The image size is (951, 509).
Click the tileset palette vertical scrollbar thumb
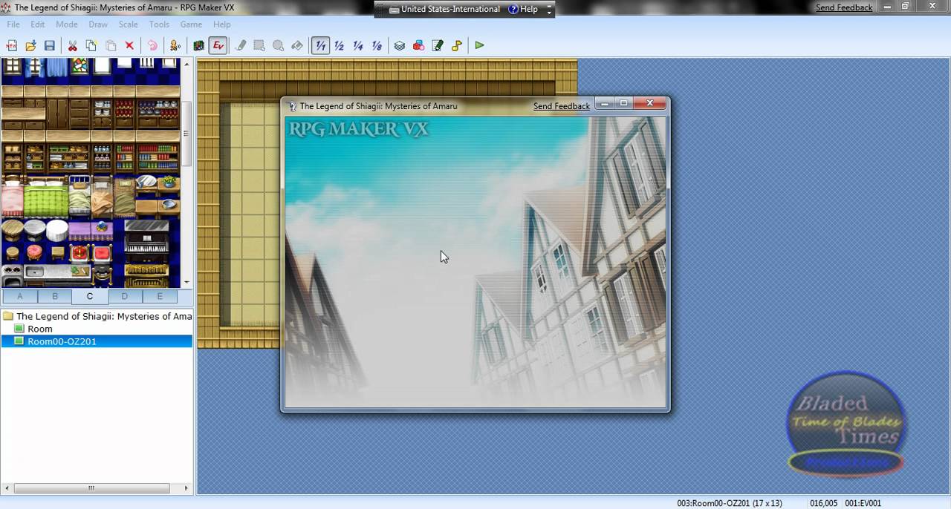[x=186, y=134]
